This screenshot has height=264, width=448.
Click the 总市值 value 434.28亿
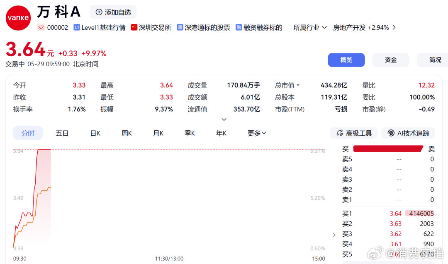click(x=334, y=85)
